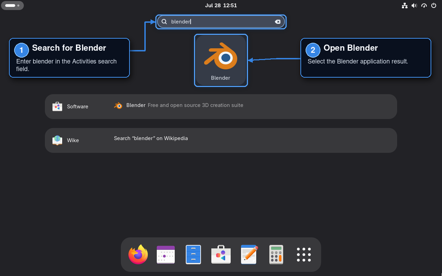Click the magnifier icon in search bar

click(164, 22)
